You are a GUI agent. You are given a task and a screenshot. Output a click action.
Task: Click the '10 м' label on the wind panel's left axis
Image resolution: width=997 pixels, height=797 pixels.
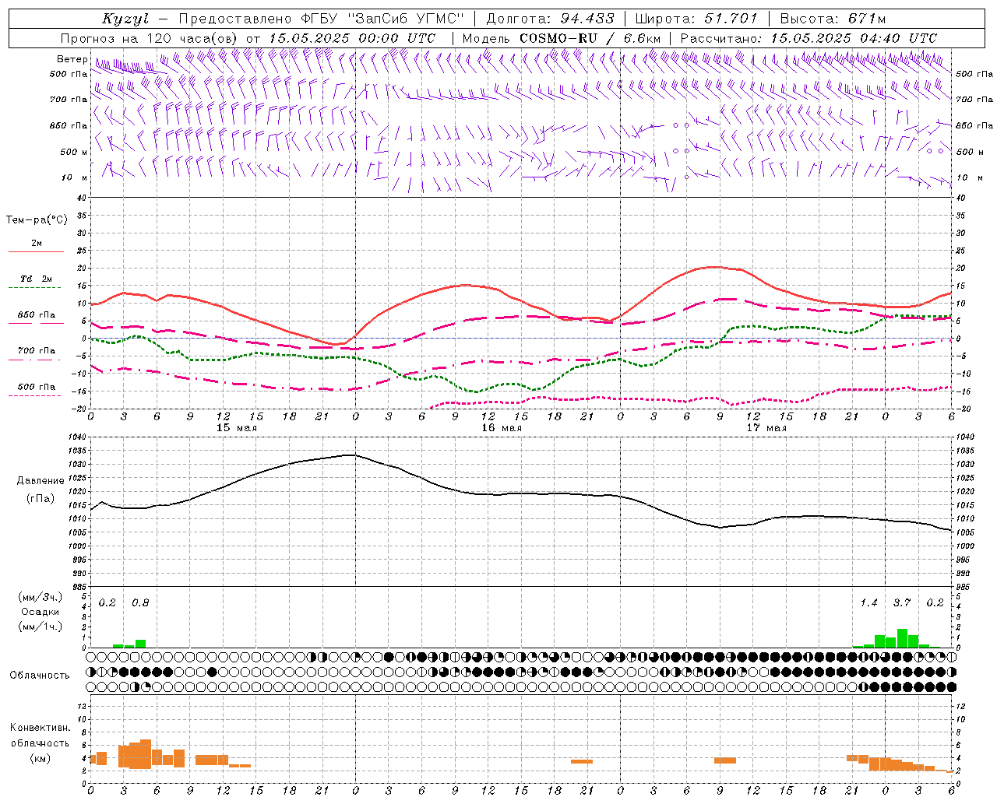(x=76, y=177)
